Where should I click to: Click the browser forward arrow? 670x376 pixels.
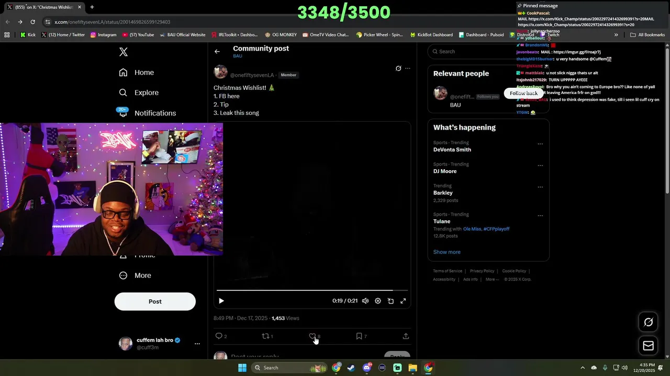tap(20, 22)
